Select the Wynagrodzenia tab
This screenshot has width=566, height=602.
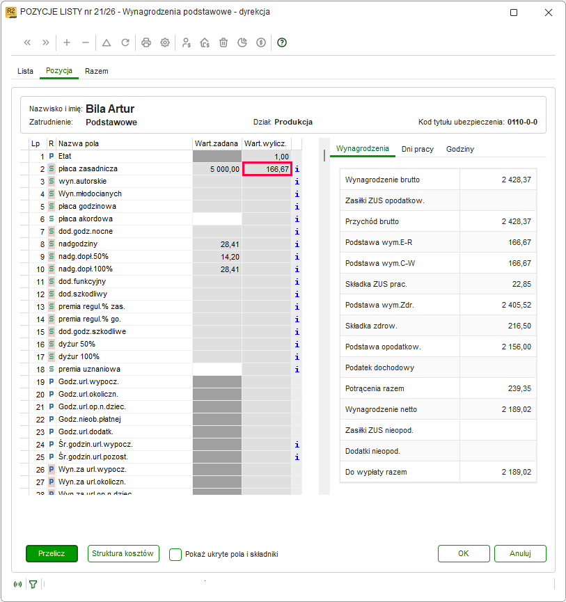(363, 148)
